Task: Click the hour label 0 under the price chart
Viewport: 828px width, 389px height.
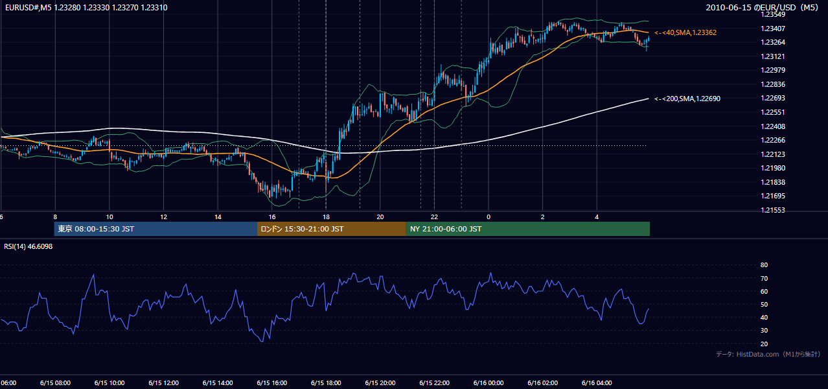Action: pyautogui.click(x=489, y=217)
